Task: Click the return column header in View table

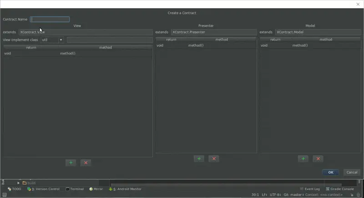Action: 31,48
